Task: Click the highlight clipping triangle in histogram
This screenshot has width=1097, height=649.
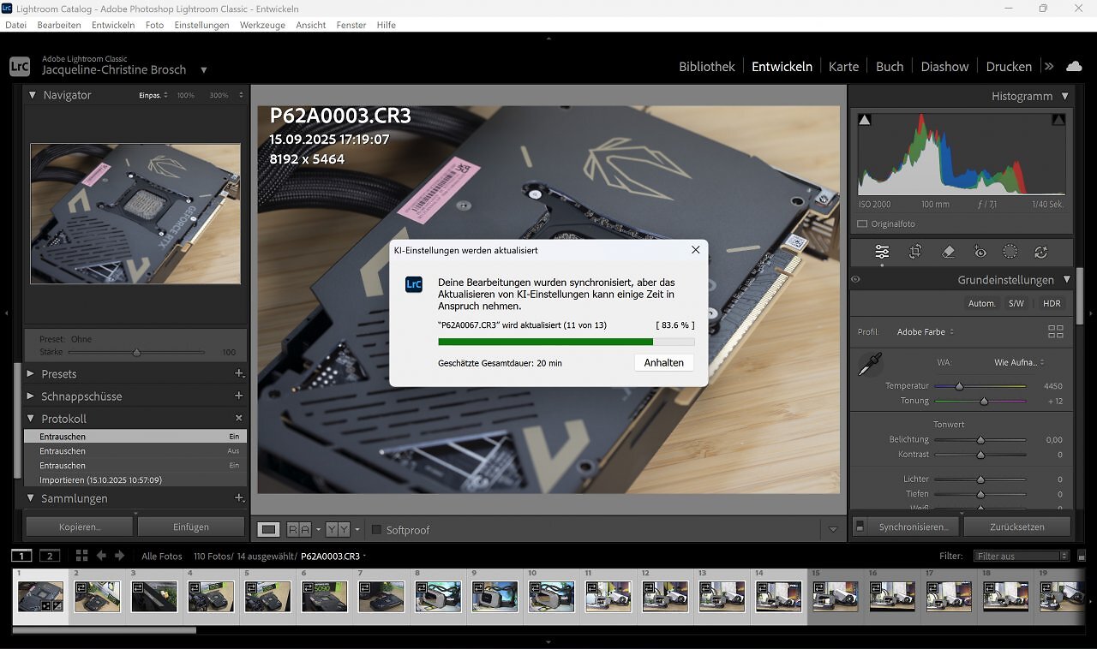Action: click(1058, 120)
